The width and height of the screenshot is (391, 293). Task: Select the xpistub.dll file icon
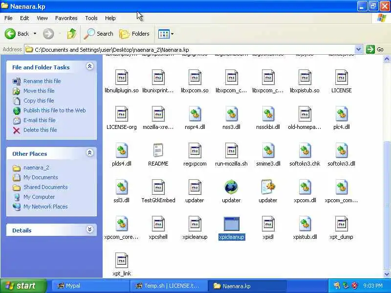coord(304,224)
